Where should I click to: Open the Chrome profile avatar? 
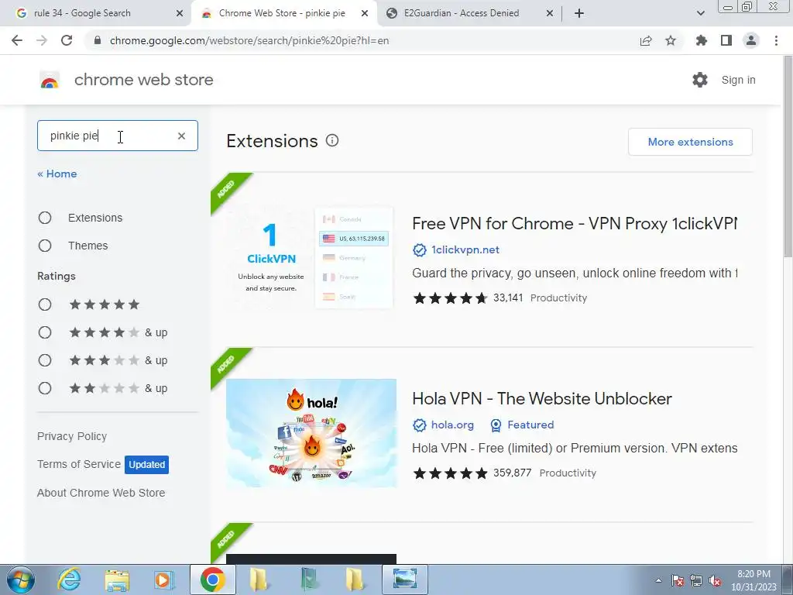coord(751,40)
